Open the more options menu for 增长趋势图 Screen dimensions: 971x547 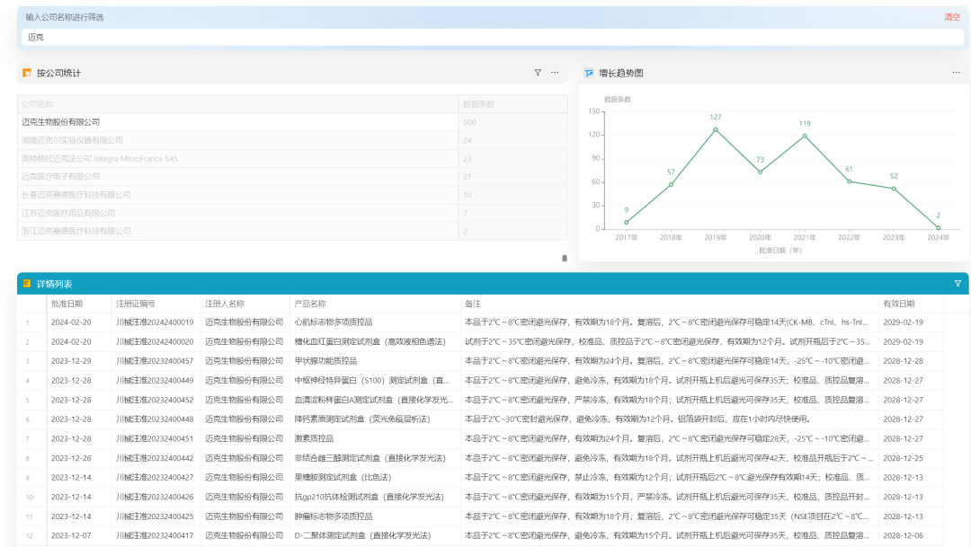[956, 73]
